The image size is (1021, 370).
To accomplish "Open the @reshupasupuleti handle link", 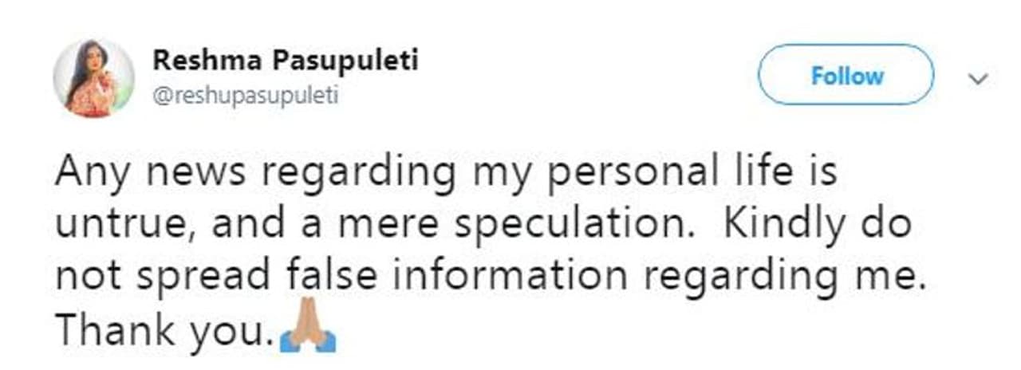I will click(x=245, y=96).
